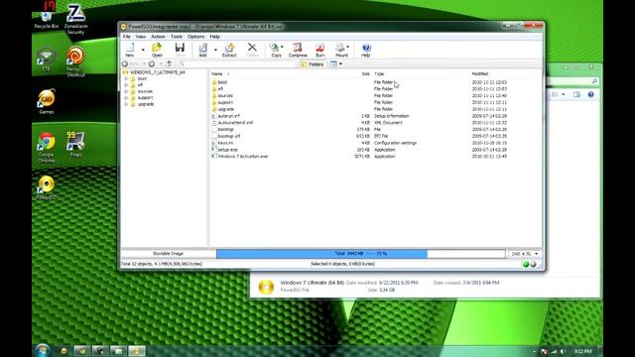Expand the sources folder in tree
This screenshot has width=635, height=357.
click(126, 91)
